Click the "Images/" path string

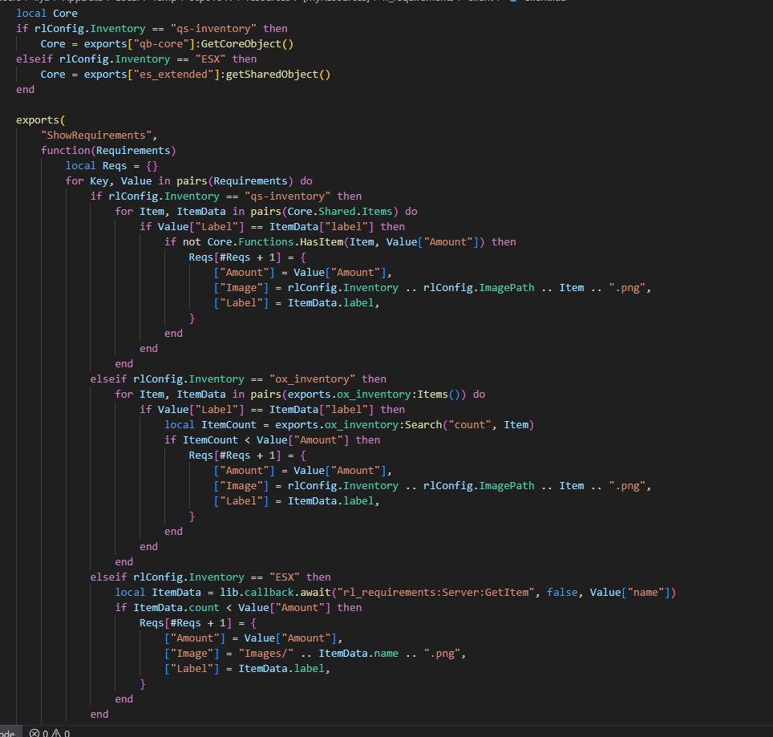(x=266, y=654)
